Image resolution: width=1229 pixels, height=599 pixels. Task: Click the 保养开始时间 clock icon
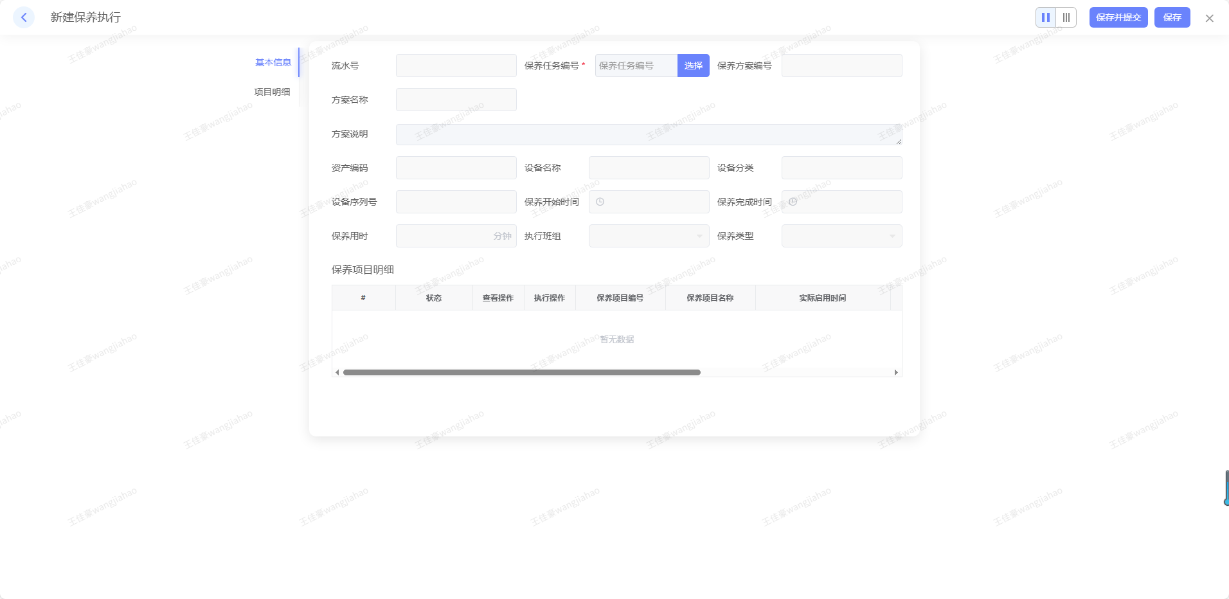pos(600,202)
